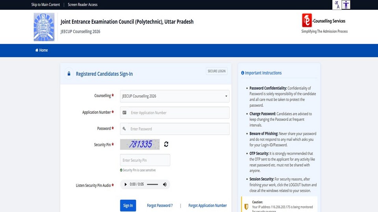Click the 'Beware of Phishing:' instruction
378x212 pixels.
[264, 133]
